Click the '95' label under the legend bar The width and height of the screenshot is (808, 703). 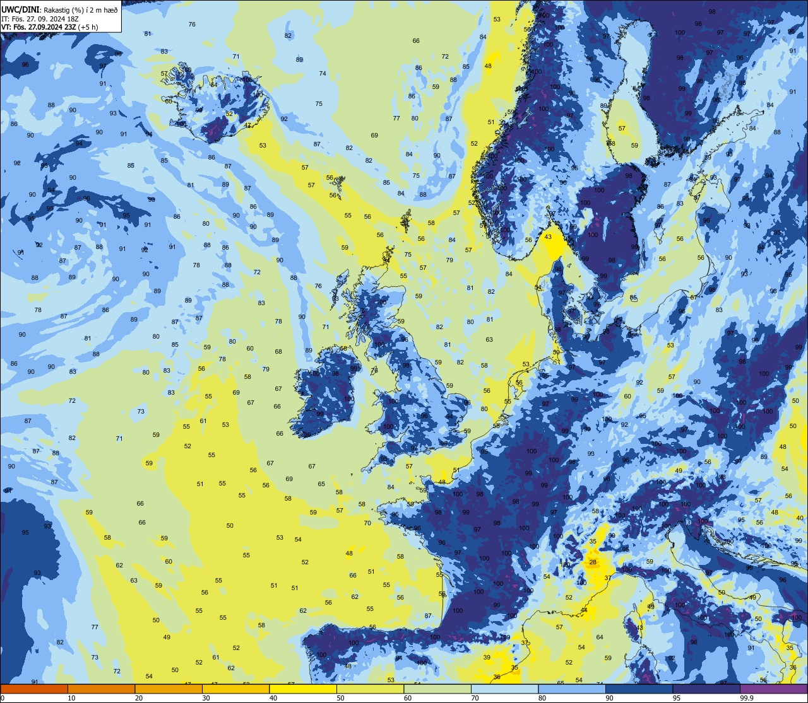[x=677, y=698]
